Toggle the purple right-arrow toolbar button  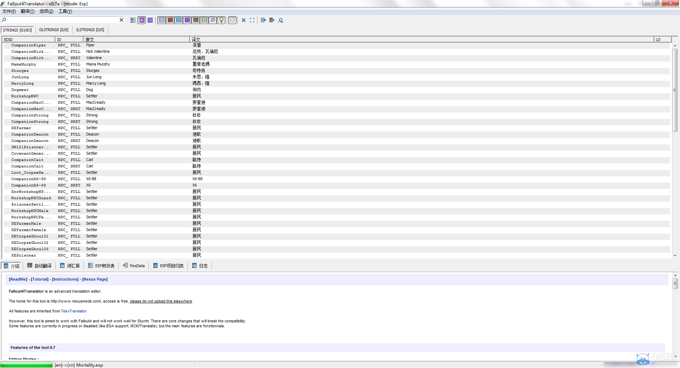pos(150,20)
